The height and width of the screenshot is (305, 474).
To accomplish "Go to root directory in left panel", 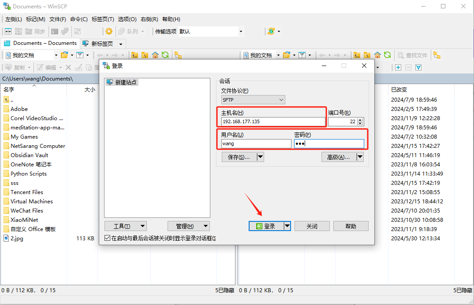I will (145, 55).
